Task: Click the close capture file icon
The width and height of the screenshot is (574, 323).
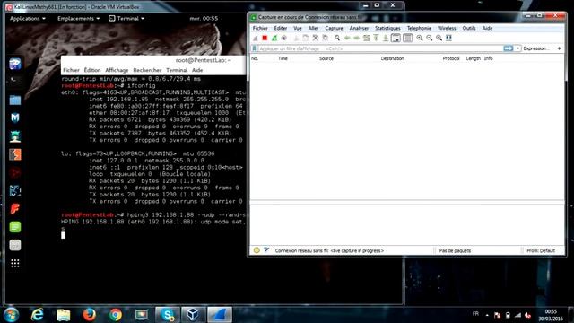Action: pos(315,38)
